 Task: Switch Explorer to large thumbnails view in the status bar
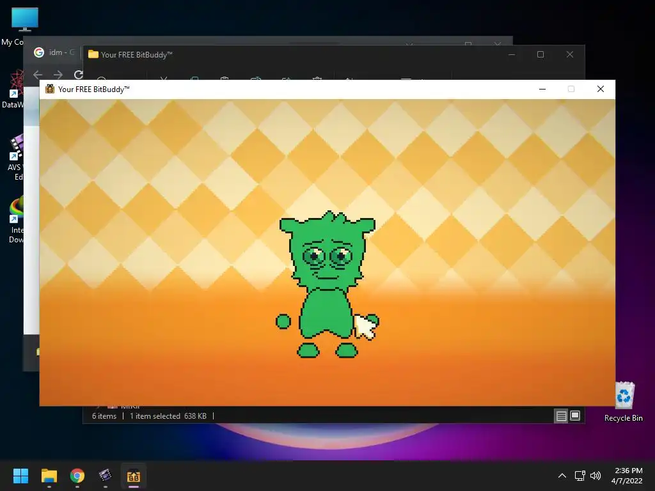575,416
